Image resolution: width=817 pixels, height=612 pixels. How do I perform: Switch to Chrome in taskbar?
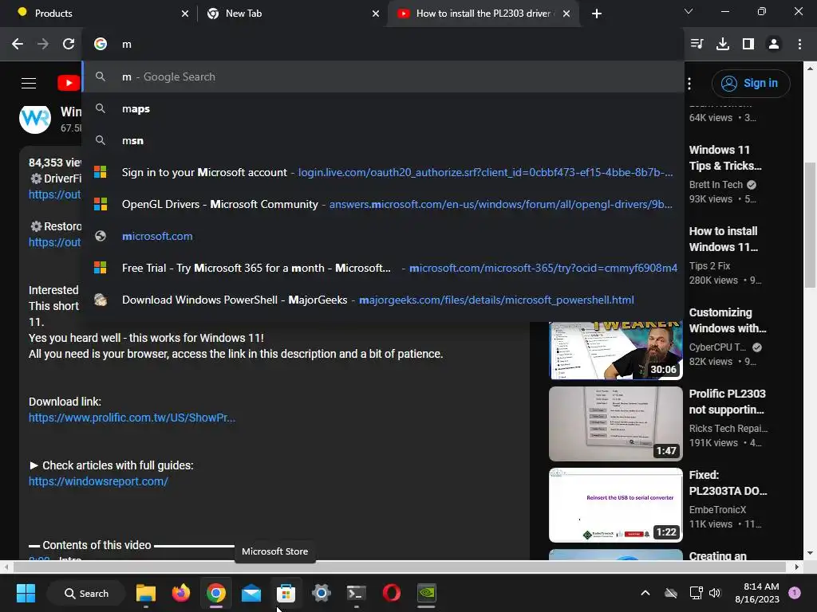(x=215, y=593)
